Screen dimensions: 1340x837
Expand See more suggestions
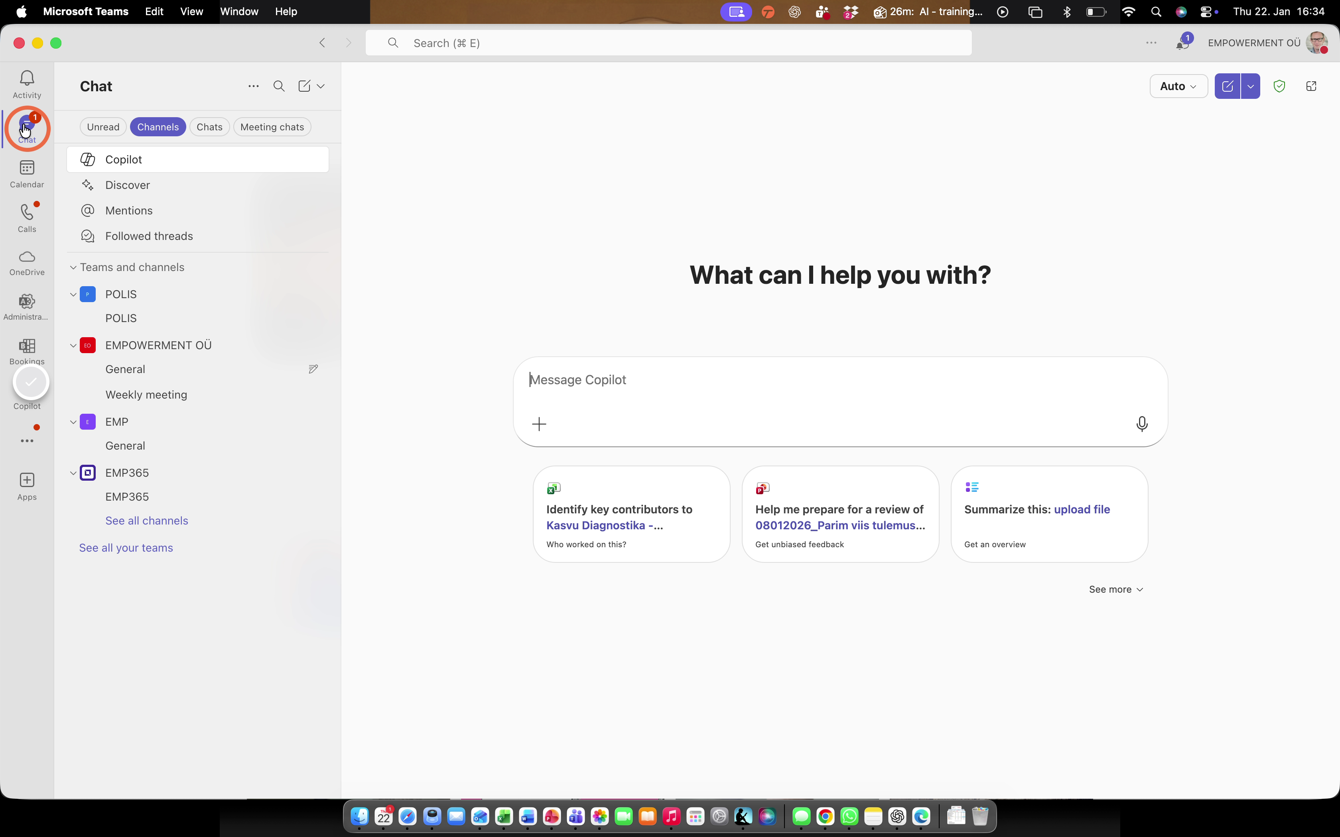(x=1116, y=589)
